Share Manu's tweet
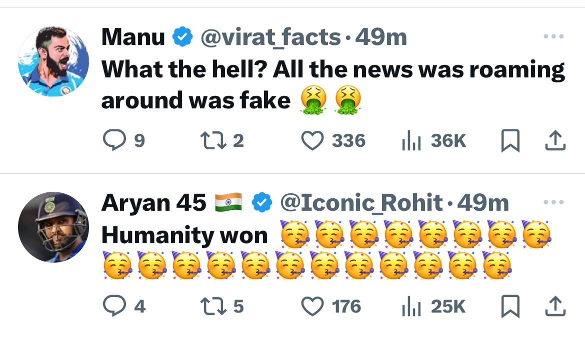The image size is (585, 338). click(x=554, y=141)
